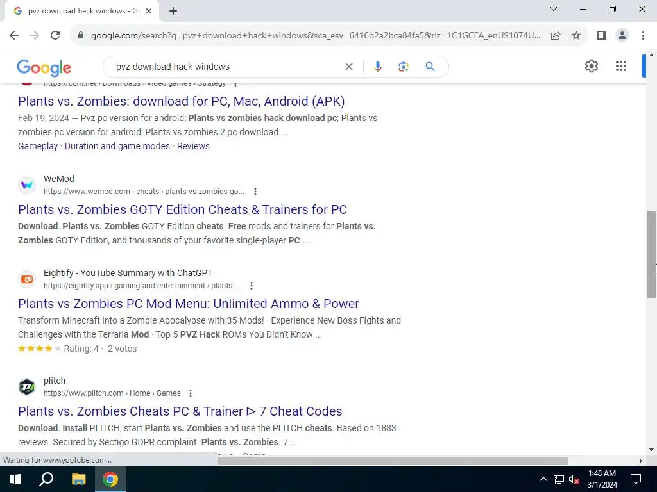Open tab search chevron in title bar
This screenshot has width=657, height=492.
click(x=554, y=9)
